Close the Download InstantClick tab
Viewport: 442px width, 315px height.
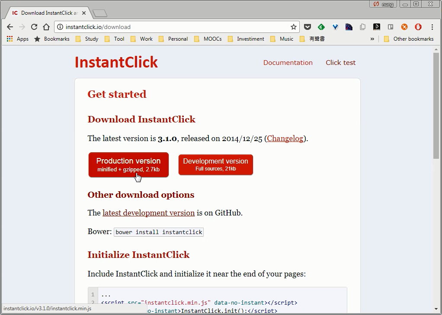click(84, 13)
